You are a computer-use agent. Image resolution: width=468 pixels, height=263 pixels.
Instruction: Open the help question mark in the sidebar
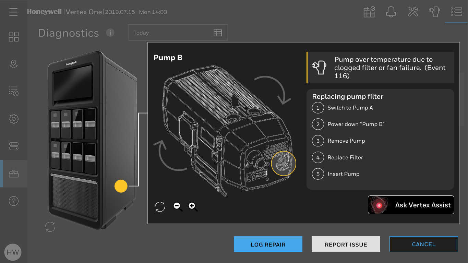(x=13, y=201)
